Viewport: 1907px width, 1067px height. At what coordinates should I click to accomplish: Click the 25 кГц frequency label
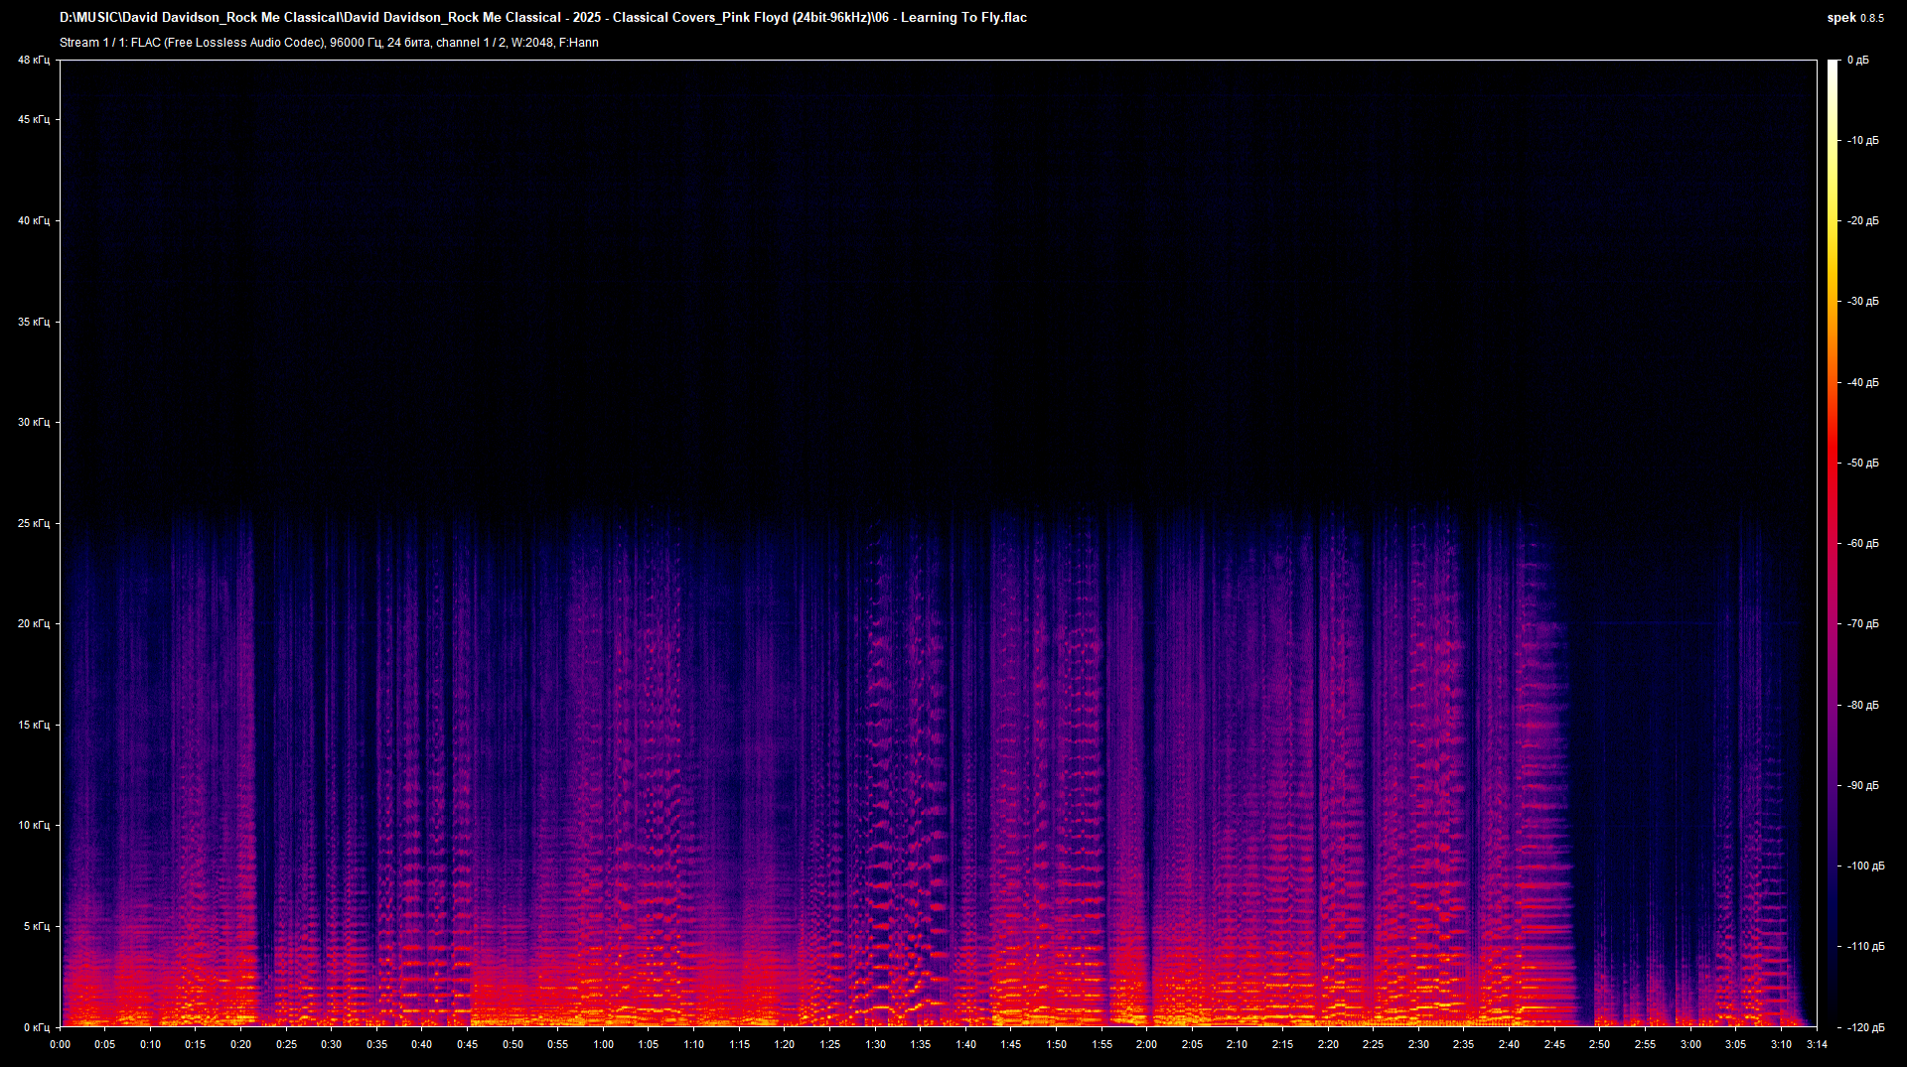(x=34, y=523)
